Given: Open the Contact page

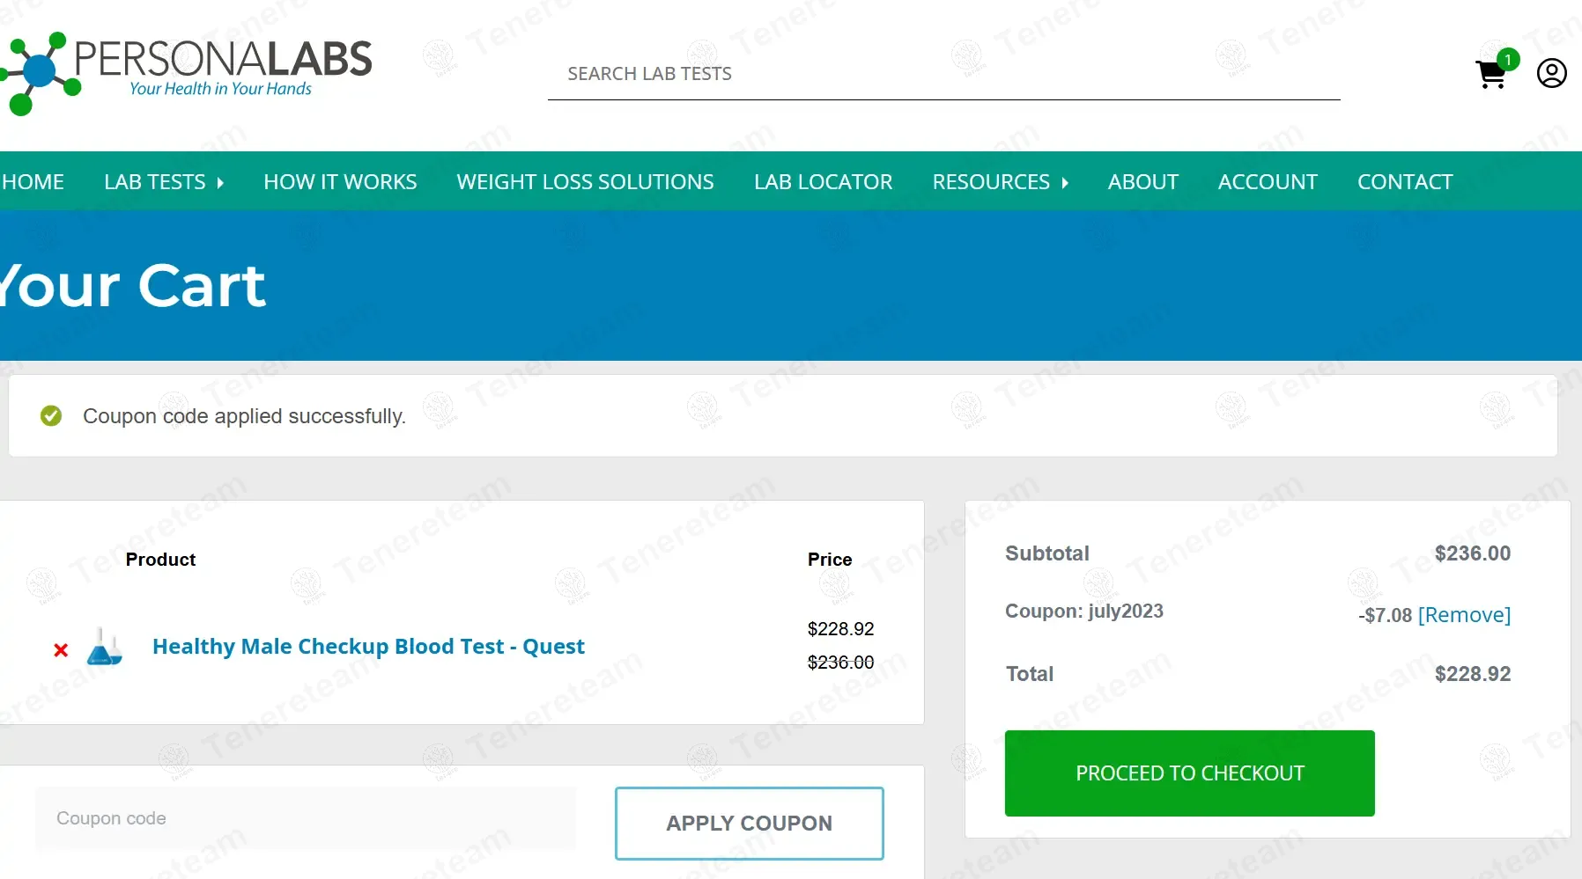Looking at the screenshot, I should click(x=1404, y=182).
